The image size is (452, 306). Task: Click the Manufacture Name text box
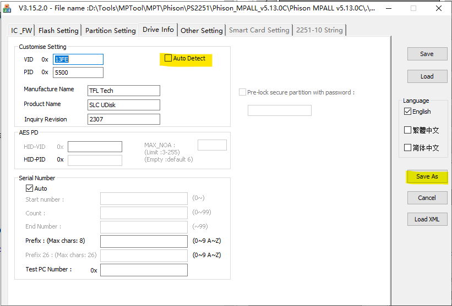(x=124, y=91)
